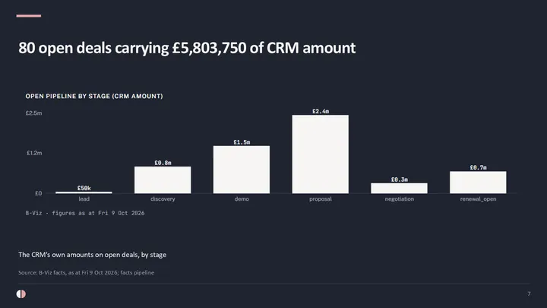Click the chart heading Open Pipeline By Stage
547x308 pixels.
(94, 96)
